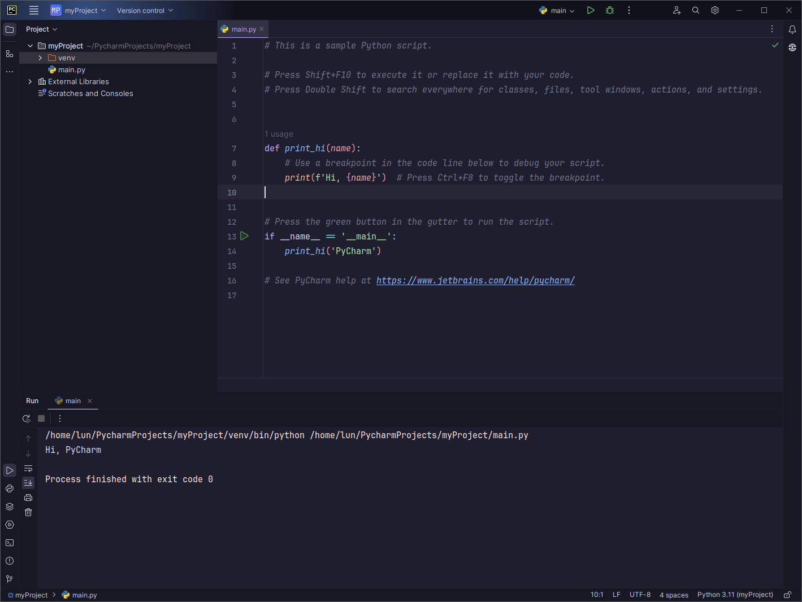Open myProject project dropdown
The image size is (802, 602).
78,10
